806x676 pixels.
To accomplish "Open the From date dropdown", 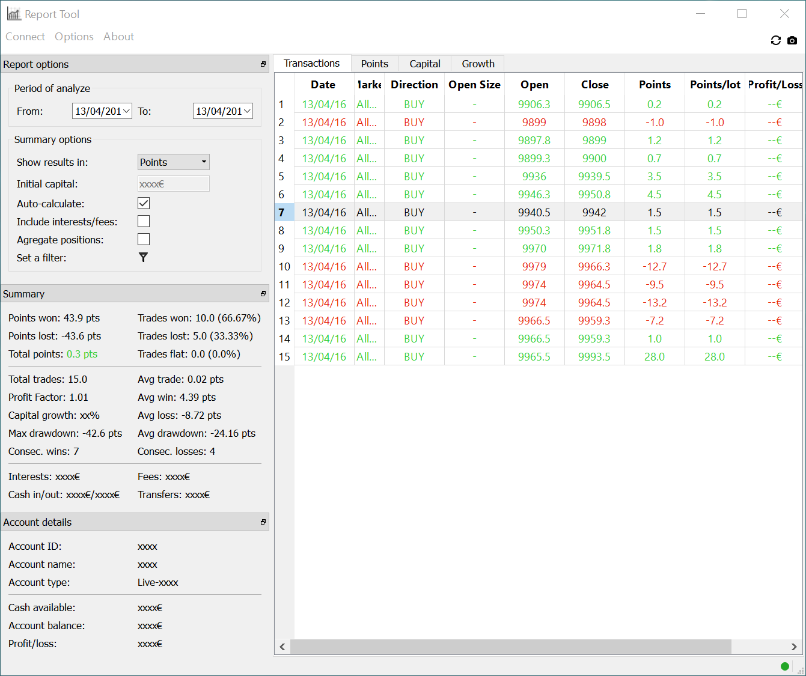I will pyautogui.click(x=126, y=111).
